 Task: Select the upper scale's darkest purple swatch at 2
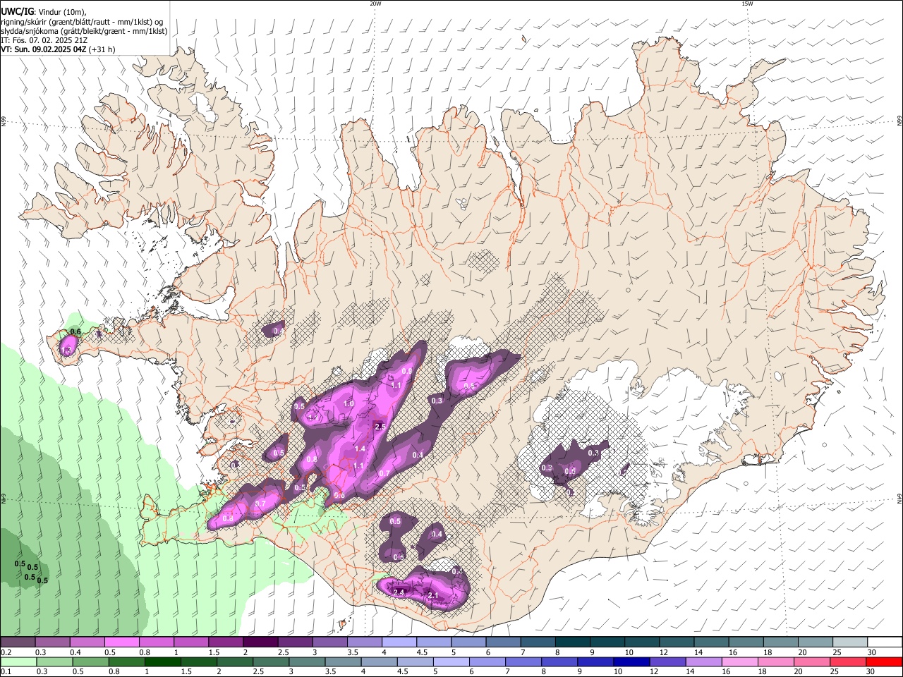pos(260,642)
